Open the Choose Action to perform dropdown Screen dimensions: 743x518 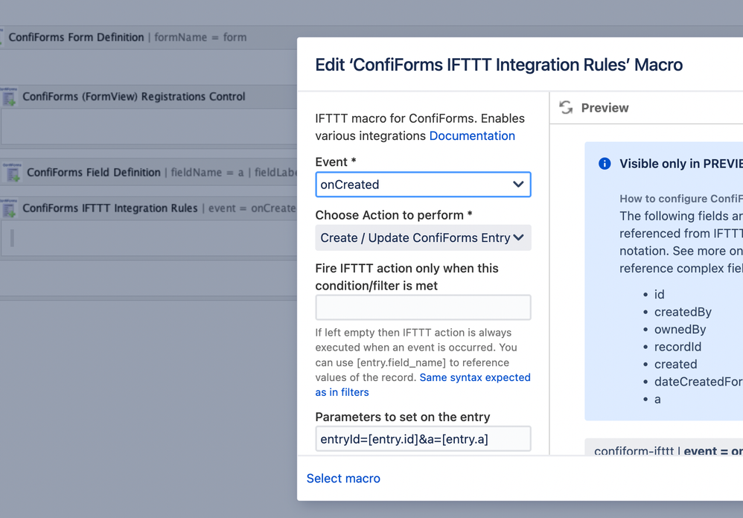coord(423,238)
